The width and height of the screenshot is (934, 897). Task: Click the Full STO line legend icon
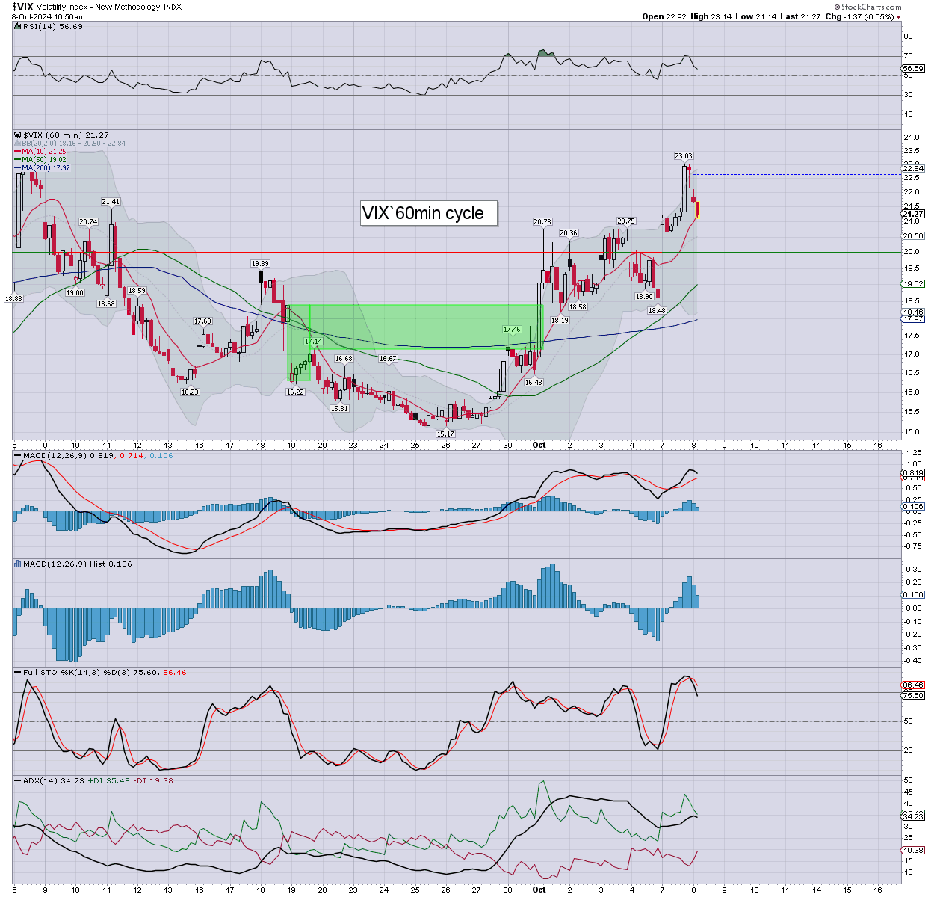click(17, 673)
